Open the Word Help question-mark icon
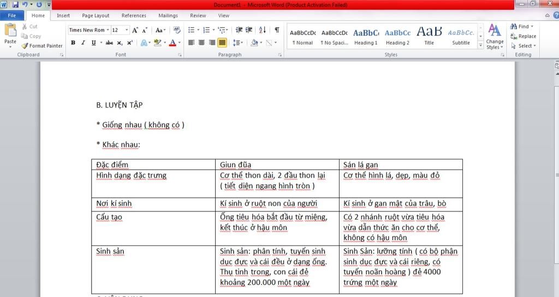559x297 pixels. [x=556, y=15]
